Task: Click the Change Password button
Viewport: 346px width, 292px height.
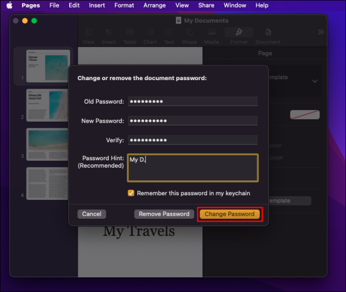Action: tap(230, 214)
